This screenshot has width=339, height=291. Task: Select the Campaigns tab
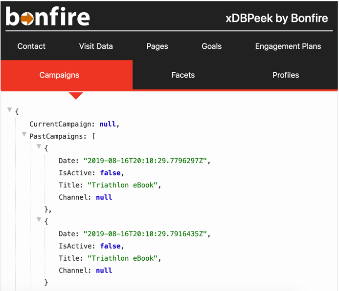67,75
